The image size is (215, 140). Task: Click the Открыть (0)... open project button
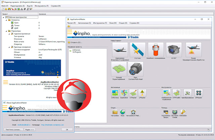click(75, 42)
